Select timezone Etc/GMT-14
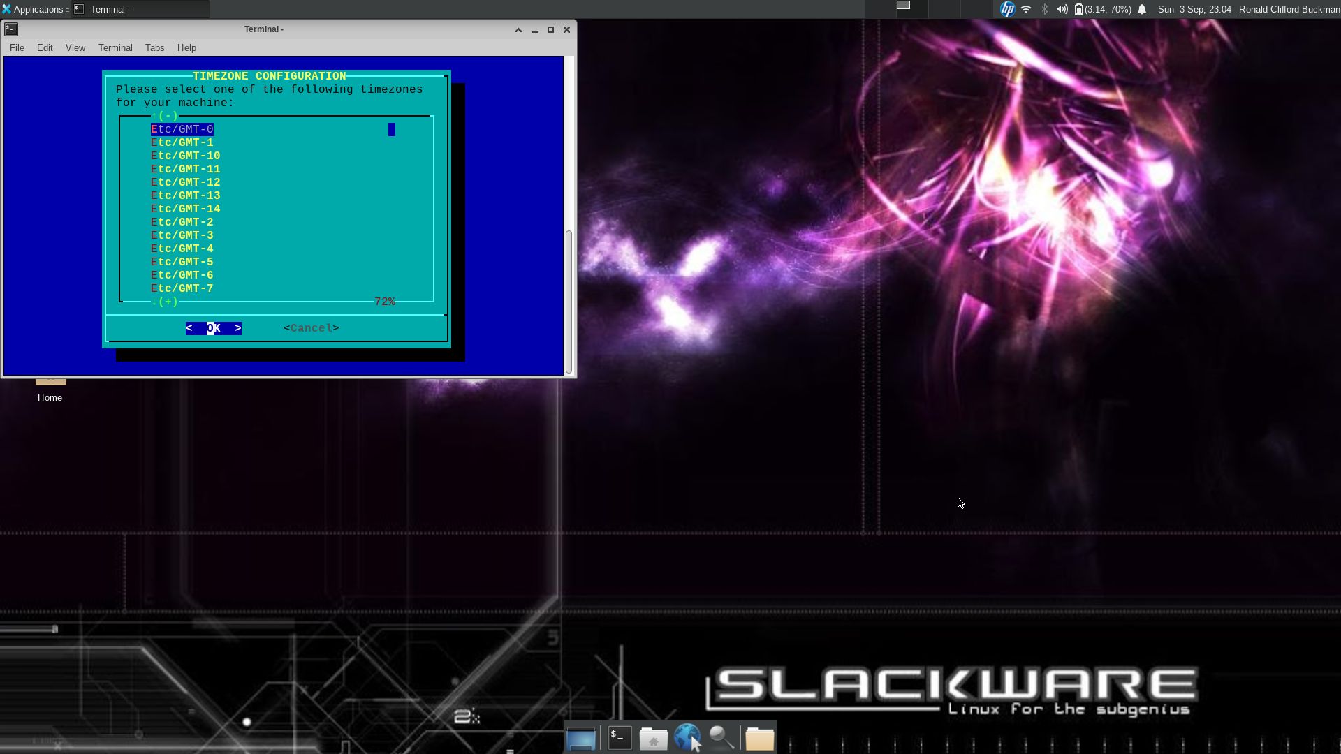1341x754 pixels. coord(186,209)
